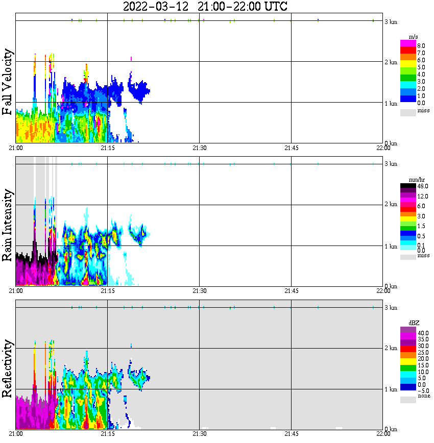
Task: Select the Reflectivity panel label
Action: pos(7,368)
